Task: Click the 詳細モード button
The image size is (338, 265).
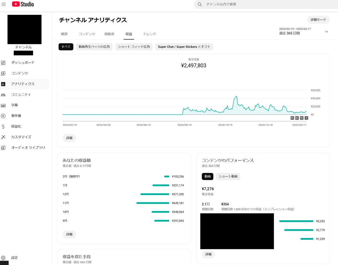Action: pyautogui.click(x=318, y=20)
